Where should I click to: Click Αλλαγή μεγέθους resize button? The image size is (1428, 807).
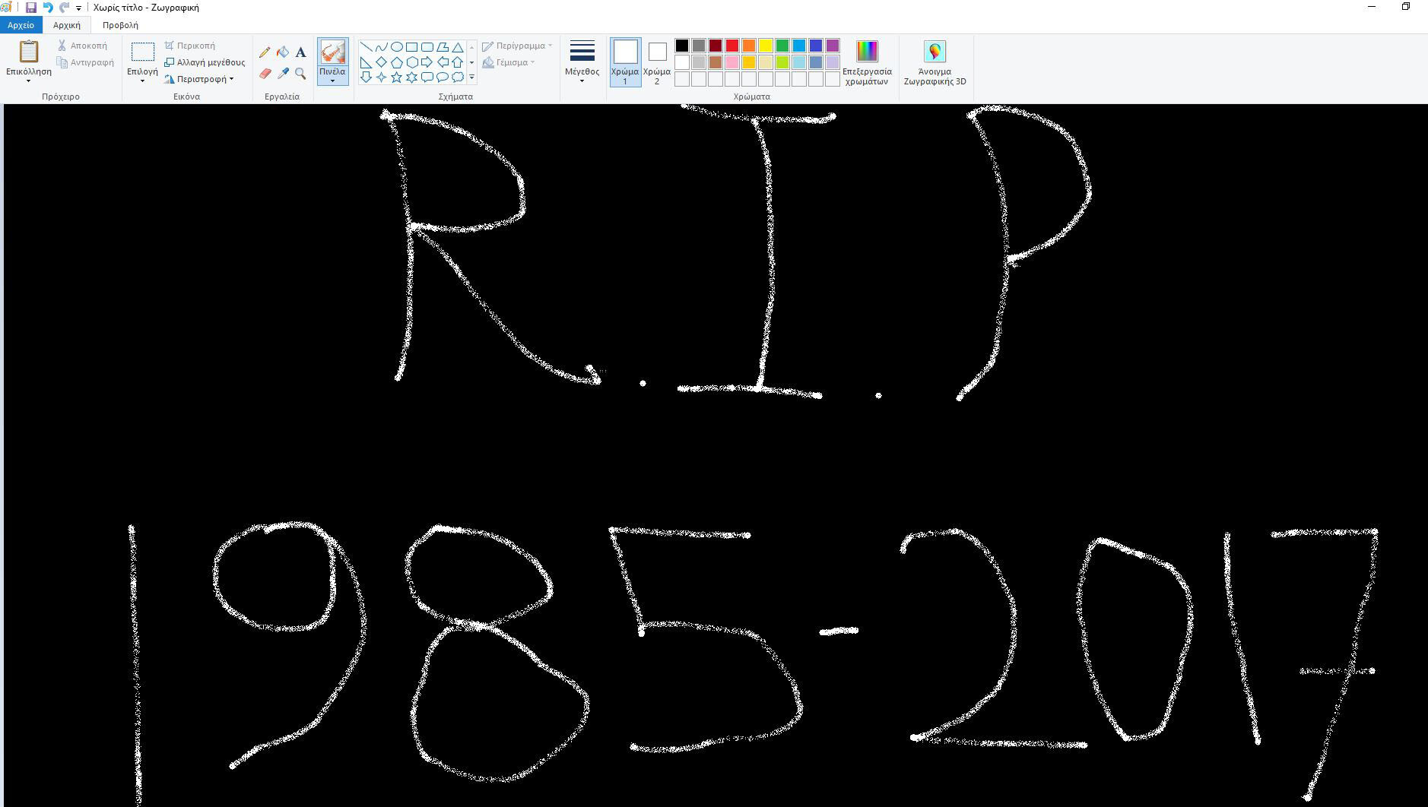tap(205, 62)
